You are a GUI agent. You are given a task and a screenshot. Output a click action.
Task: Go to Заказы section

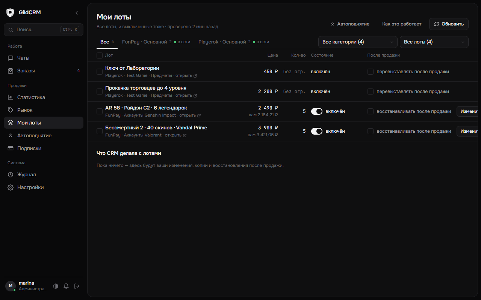pyautogui.click(x=44, y=71)
